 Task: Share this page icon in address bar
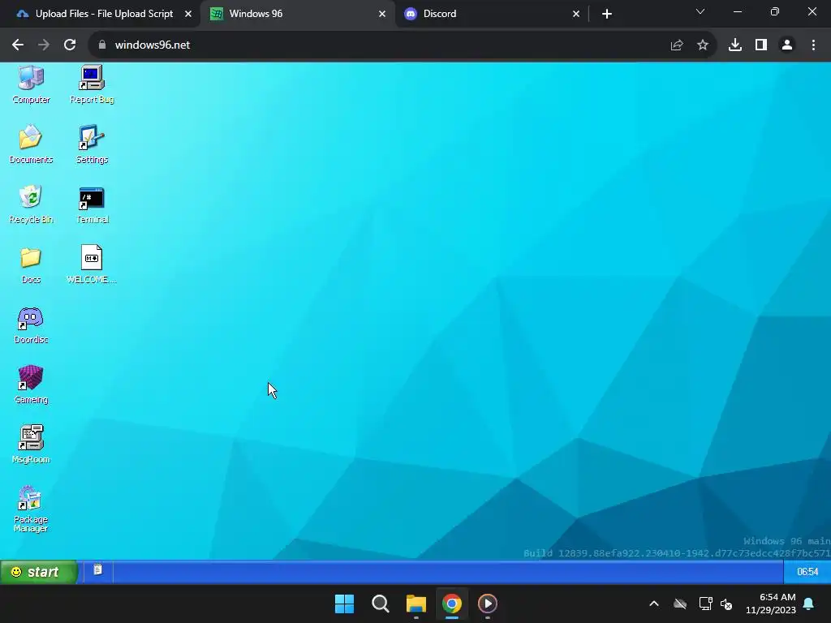click(677, 45)
